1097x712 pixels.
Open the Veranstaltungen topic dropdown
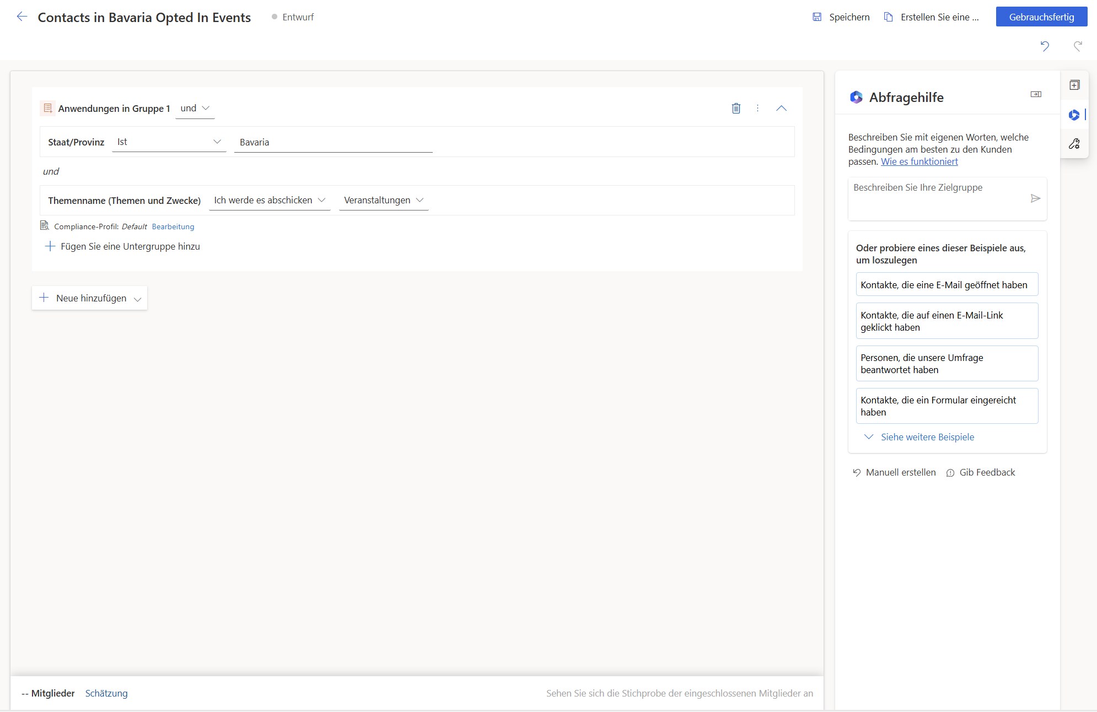(x=383, y=201)
